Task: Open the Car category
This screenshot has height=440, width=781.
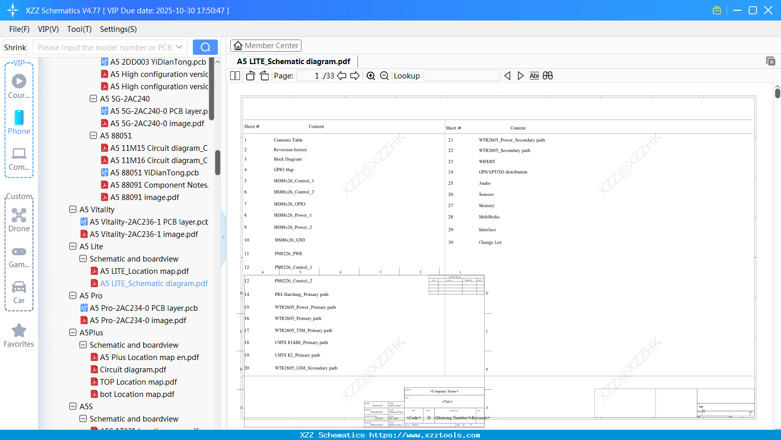Action: (19, 292)
